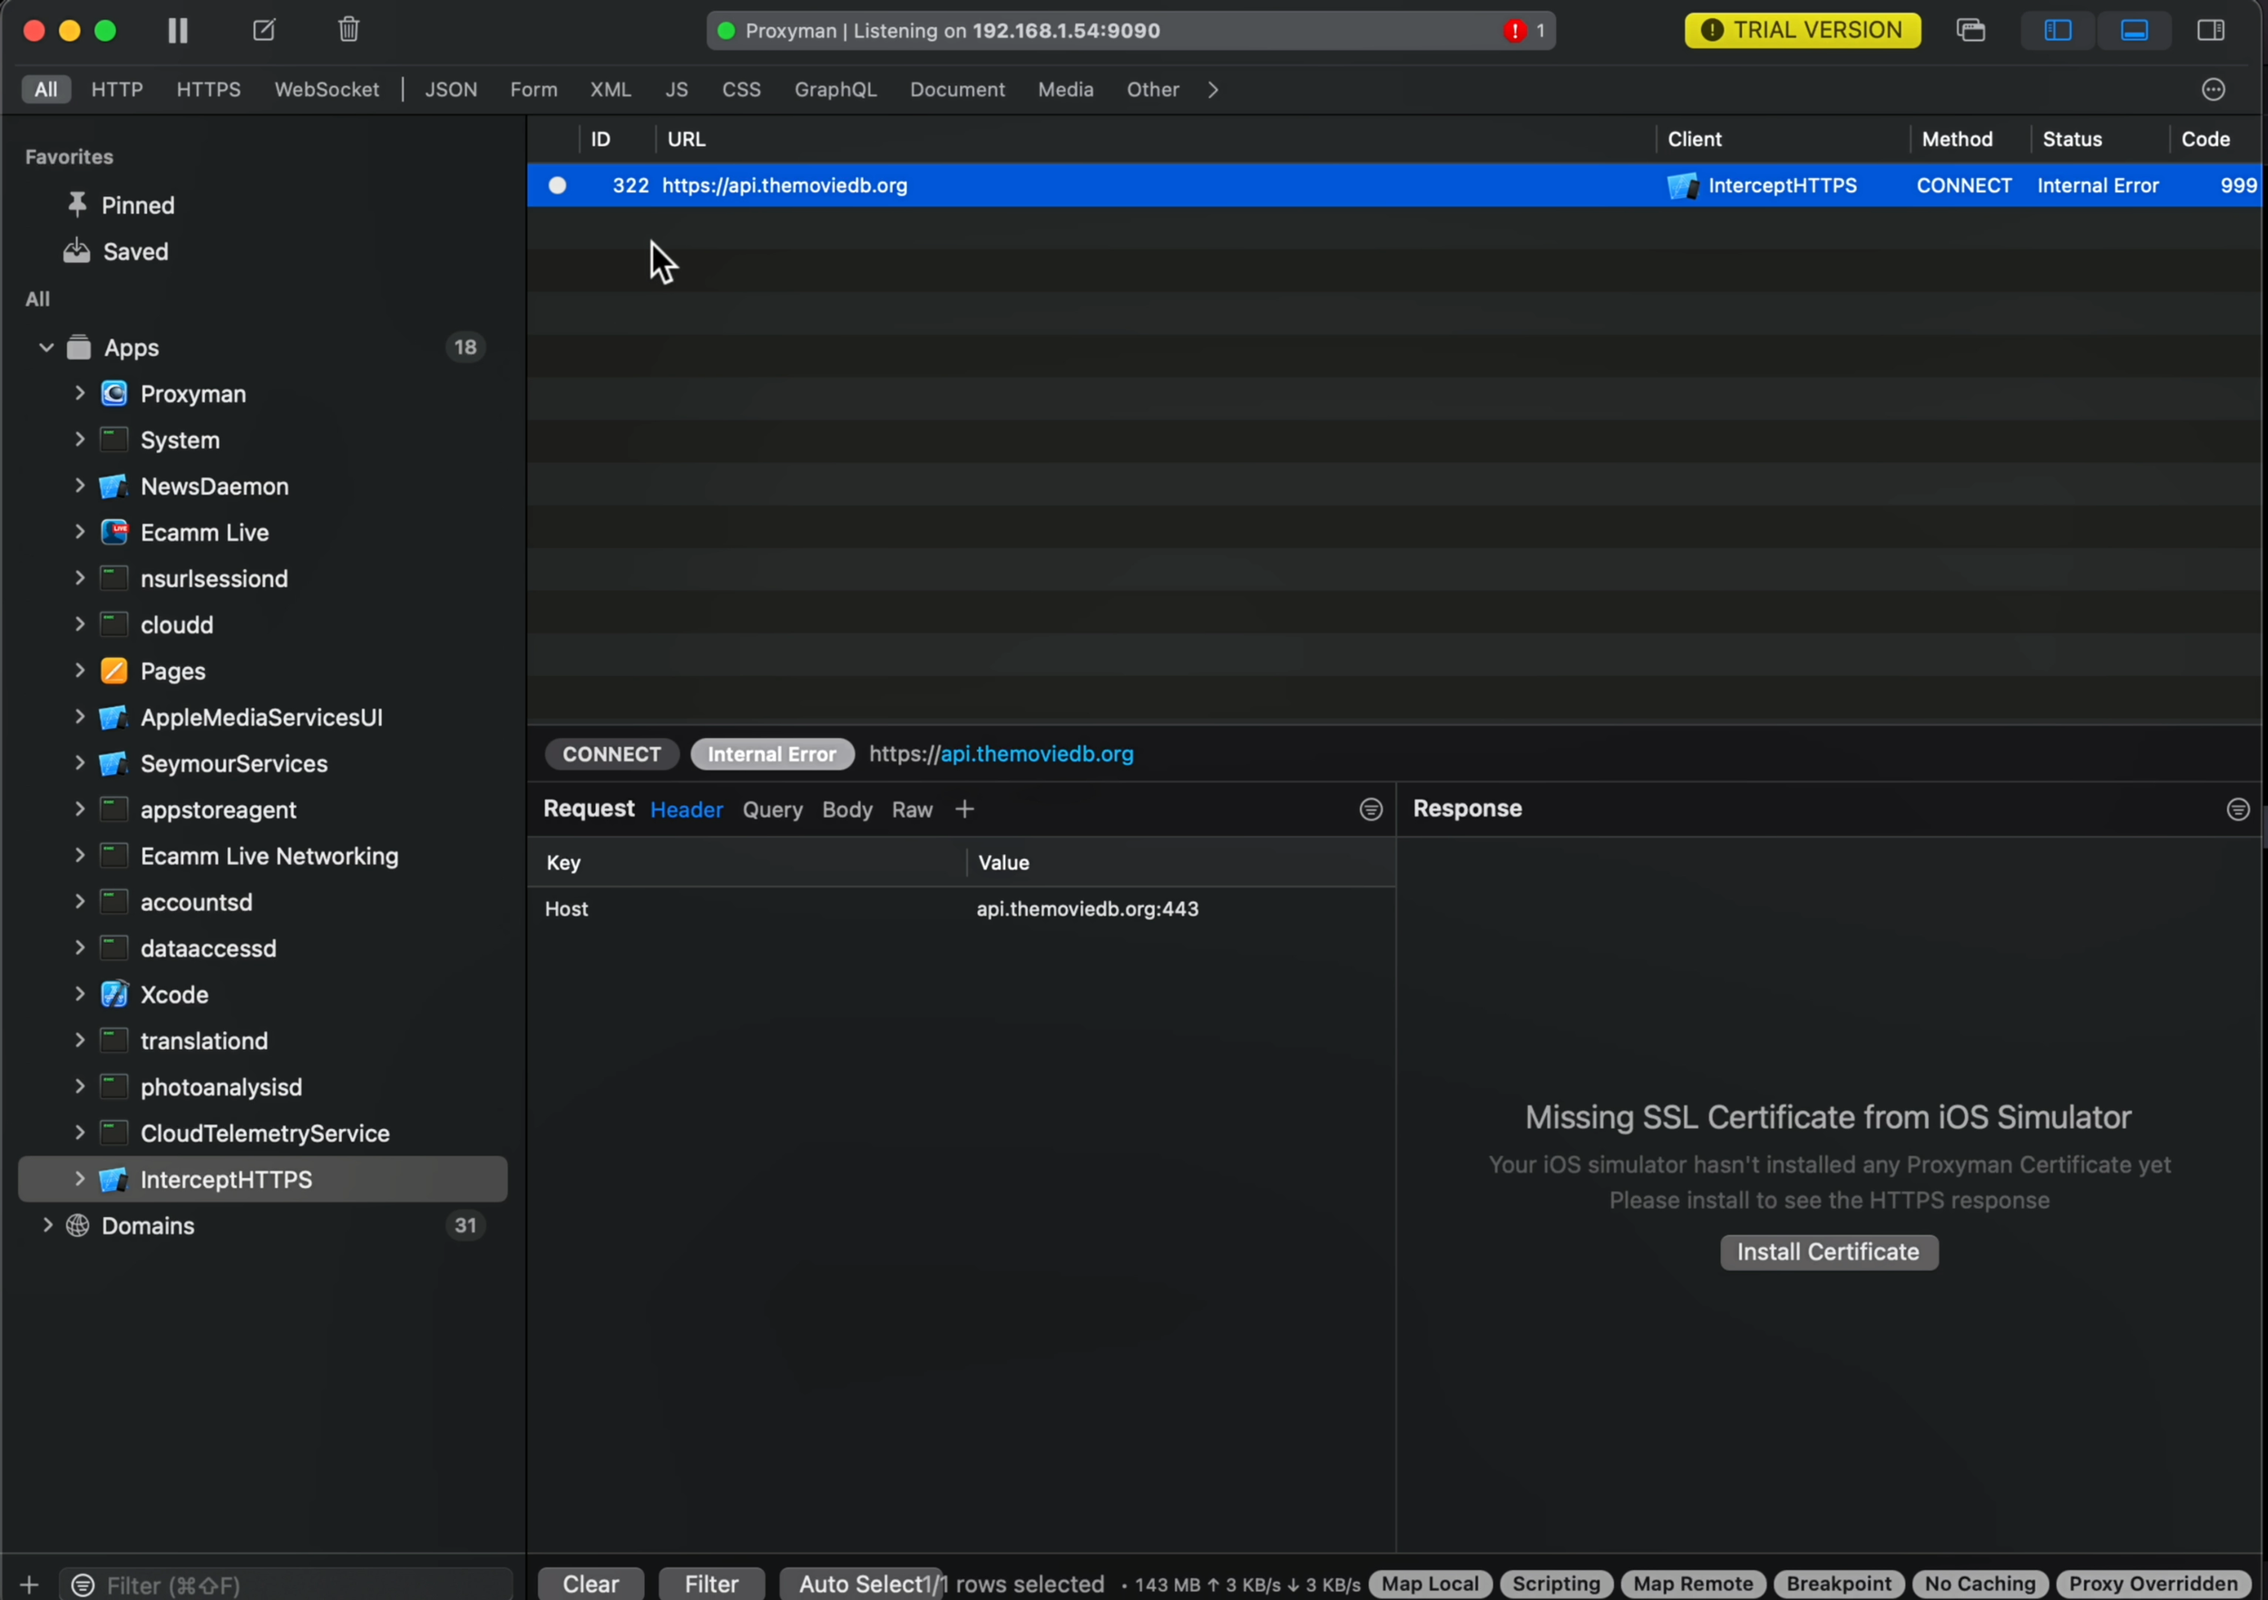Click the plus icon beside Raw tab
The height and width of the screenshot is (1600, 2268).
(964, 810)
